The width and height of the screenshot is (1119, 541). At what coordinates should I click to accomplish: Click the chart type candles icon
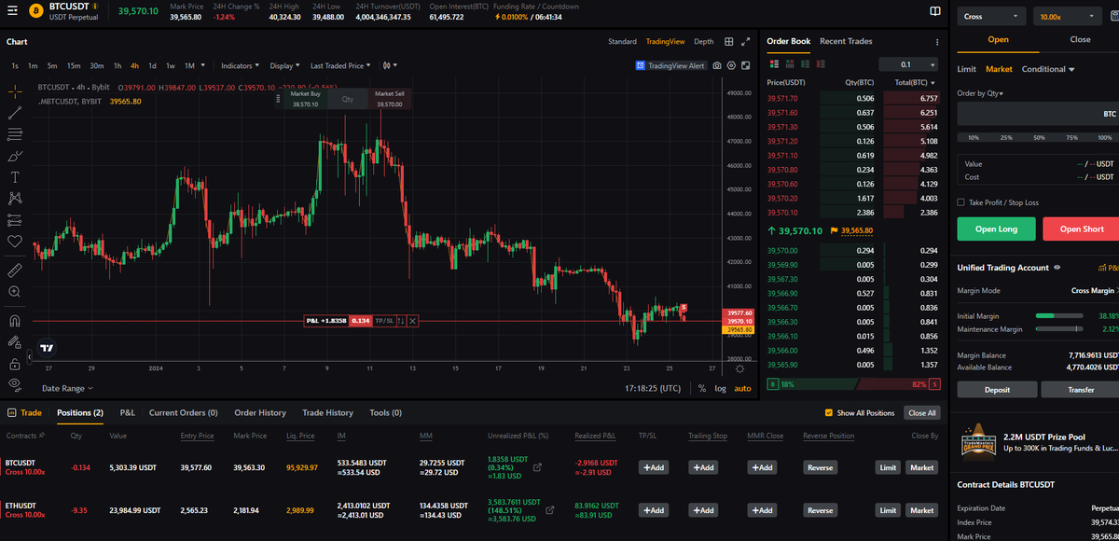coord(389,65)
